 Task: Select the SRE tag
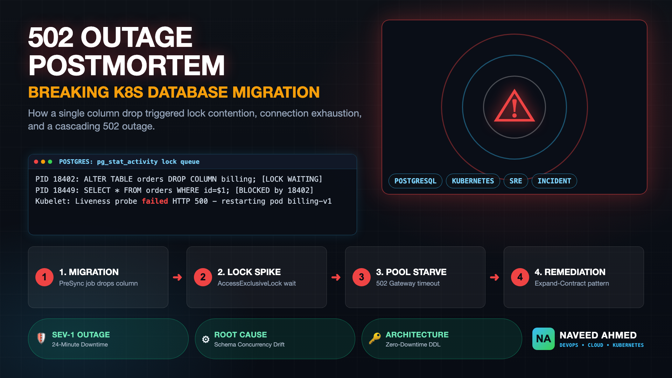pyautogui.click(x=516, y=181)
